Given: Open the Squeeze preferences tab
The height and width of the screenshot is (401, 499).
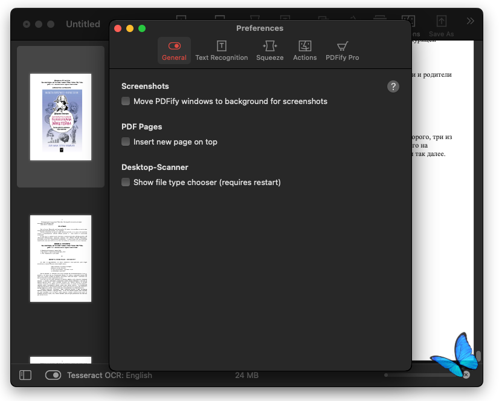Looking at the screenshot, I should click(x=270, y=51).
